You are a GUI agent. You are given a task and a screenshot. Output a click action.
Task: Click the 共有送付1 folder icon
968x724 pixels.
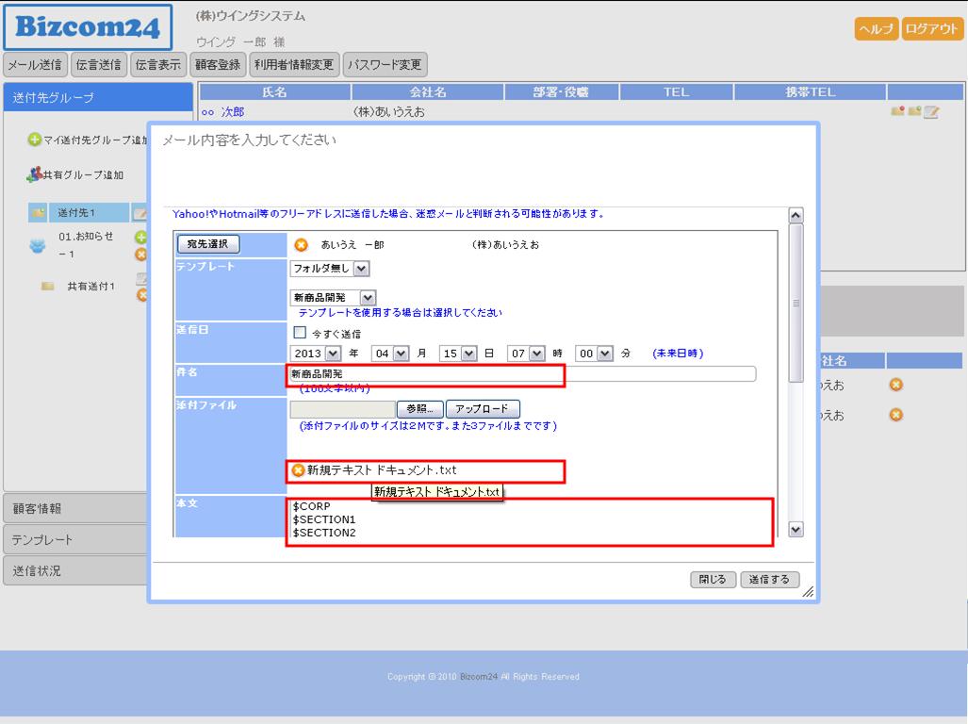[47, 287]
